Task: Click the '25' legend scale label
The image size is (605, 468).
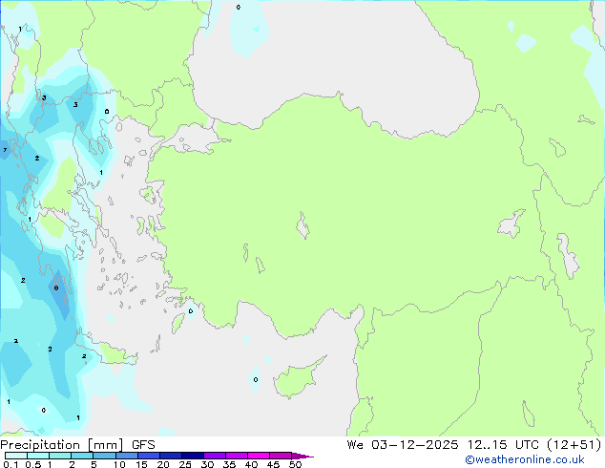Action: point(185,464)
